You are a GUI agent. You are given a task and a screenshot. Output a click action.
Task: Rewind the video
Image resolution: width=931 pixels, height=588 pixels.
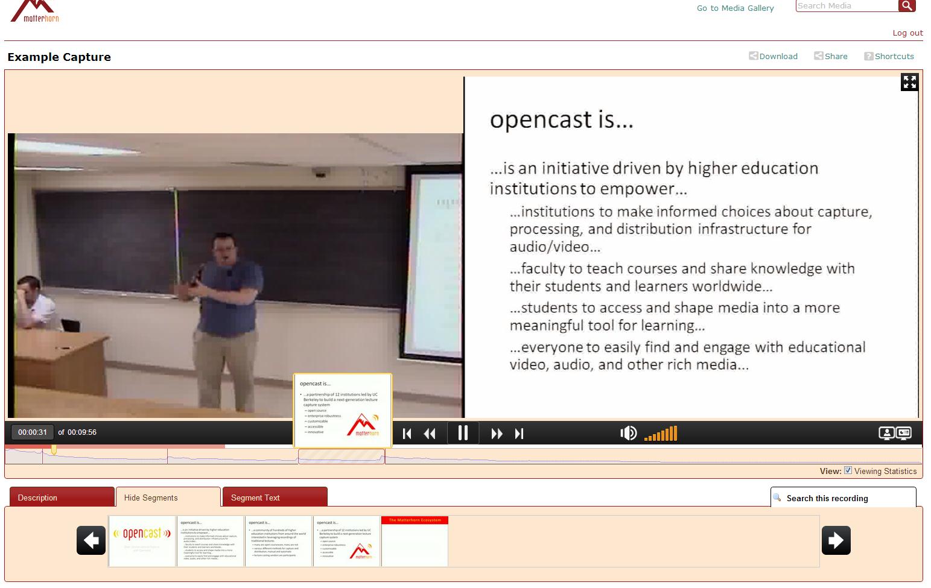point(430,434)
